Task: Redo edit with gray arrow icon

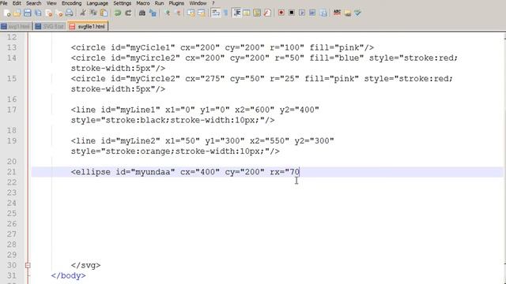Action: (x=128, y=13)
